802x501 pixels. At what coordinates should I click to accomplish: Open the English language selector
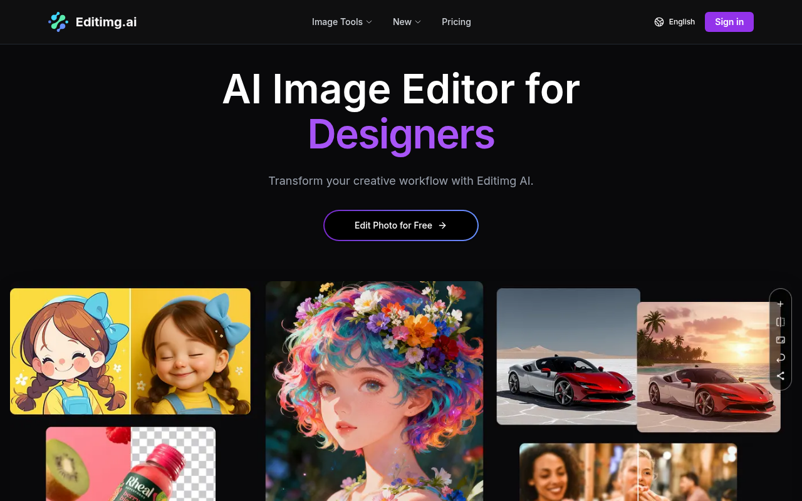(x=681, y=22)
